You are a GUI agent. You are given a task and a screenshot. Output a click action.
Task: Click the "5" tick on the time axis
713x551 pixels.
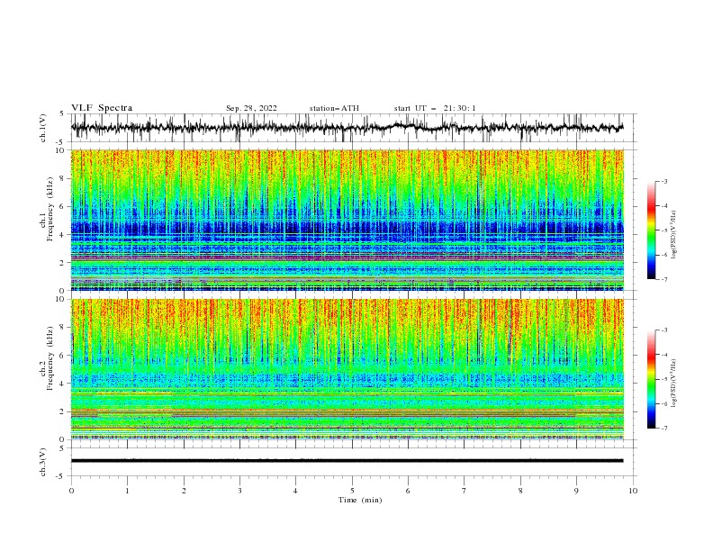coord(352,491)
